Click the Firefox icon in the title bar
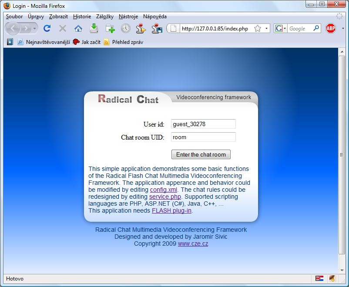 coord(7,6)
